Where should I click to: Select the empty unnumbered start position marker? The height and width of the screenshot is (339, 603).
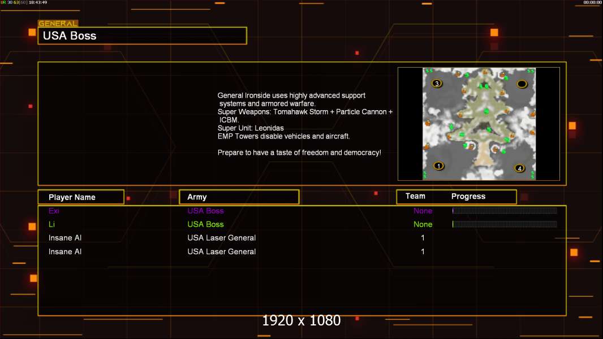[x=522, y=84]
